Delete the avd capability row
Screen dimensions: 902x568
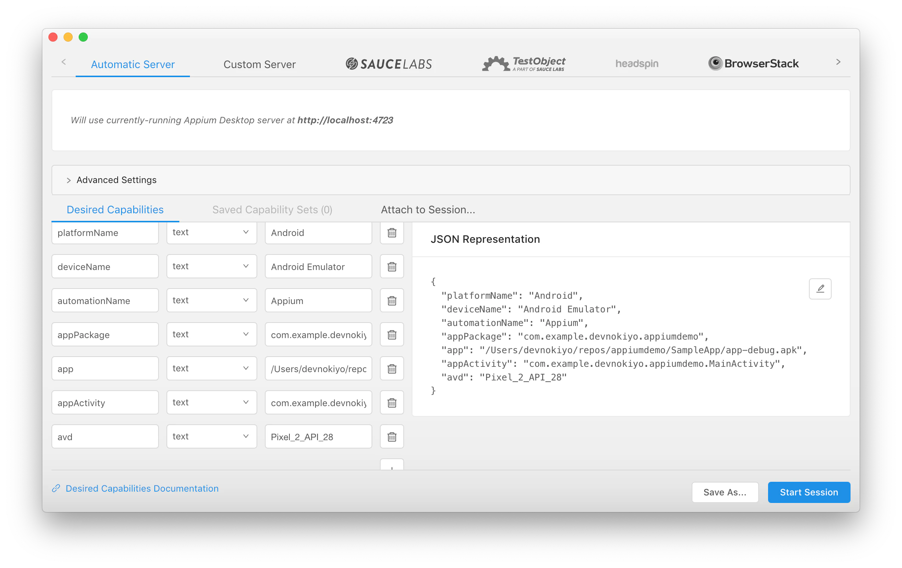click(x=392, y=437)
